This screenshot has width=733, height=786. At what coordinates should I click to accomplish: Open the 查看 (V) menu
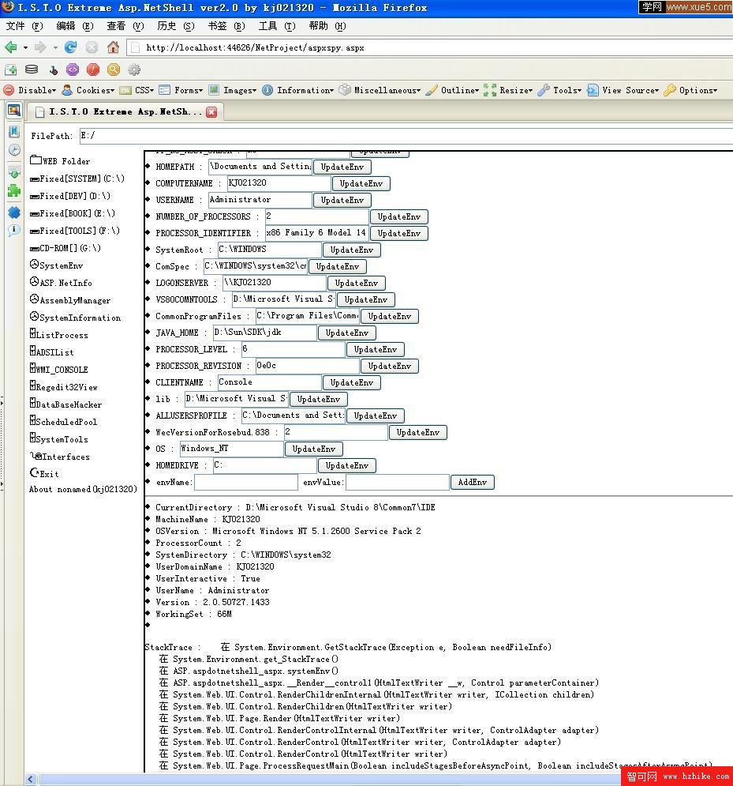point(125,26)
